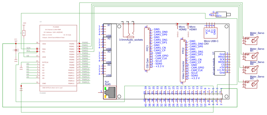Select the X2 USB port block
This screenshot has height=115, width=267.
(107, 43)
